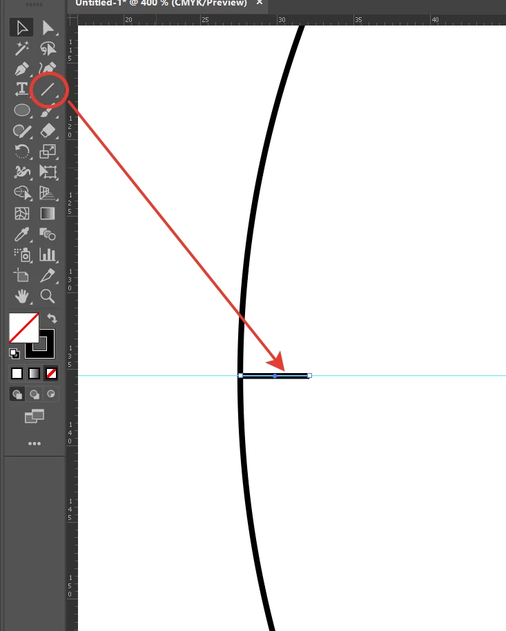Select the Shaper tool
Screen dimensions: 506x631
(22, 131)
